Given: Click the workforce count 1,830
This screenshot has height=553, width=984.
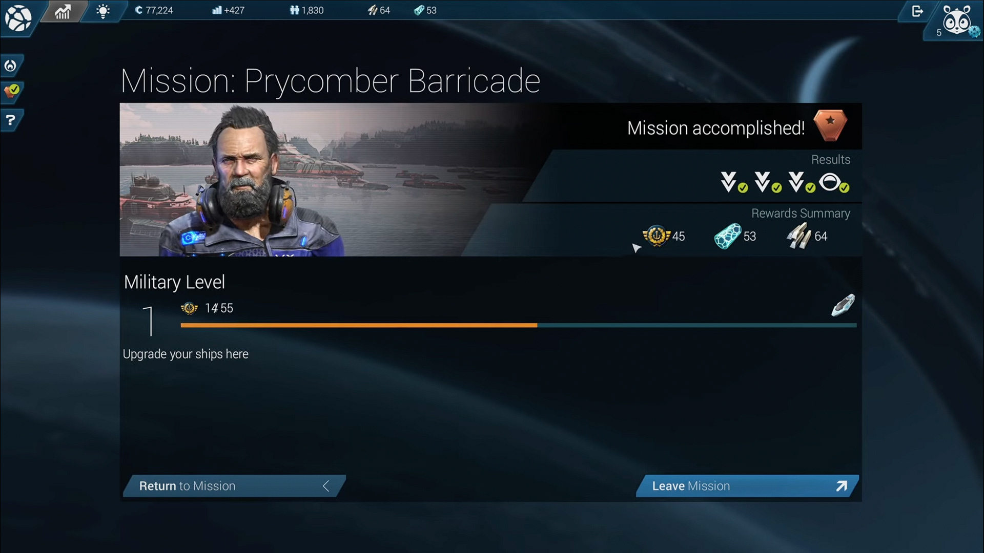Looking at the screenshot, I should pyautogui.click(x=306, y=10).
